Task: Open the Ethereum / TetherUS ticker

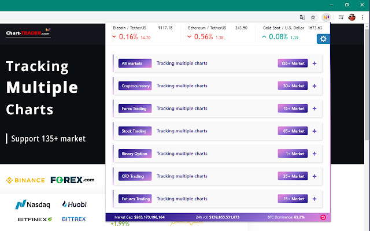Action: [207, 28]
